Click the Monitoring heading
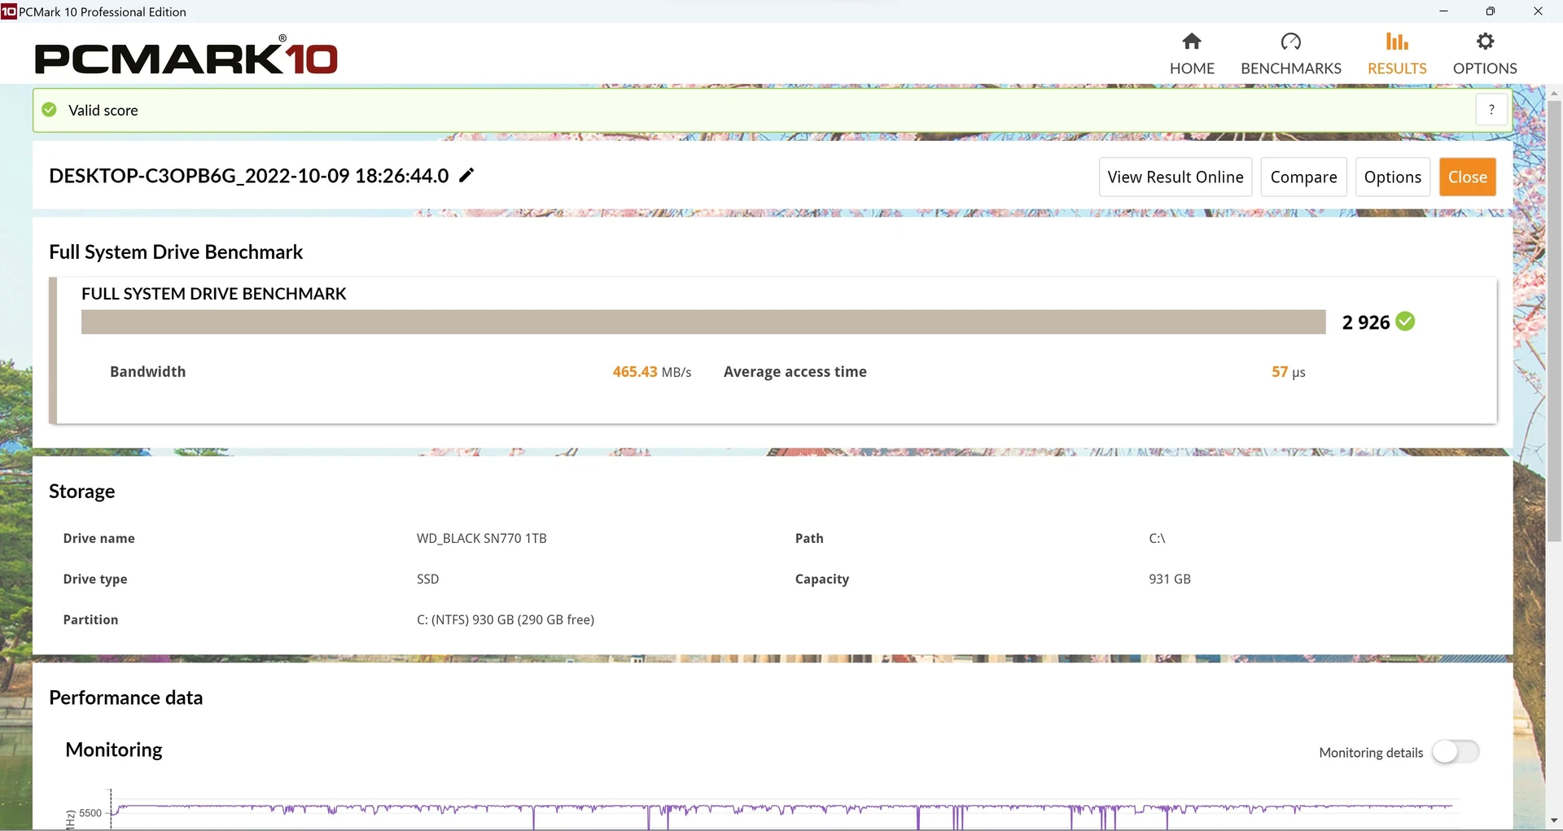This screenshot has width=1563, height=831. (x=114, y=750)
